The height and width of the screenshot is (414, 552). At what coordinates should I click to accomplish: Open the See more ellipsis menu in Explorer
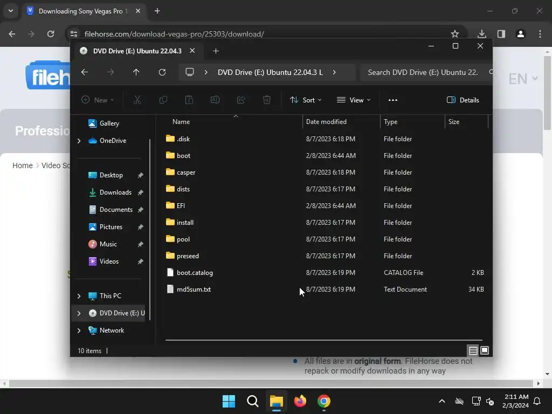pos(393,100)
